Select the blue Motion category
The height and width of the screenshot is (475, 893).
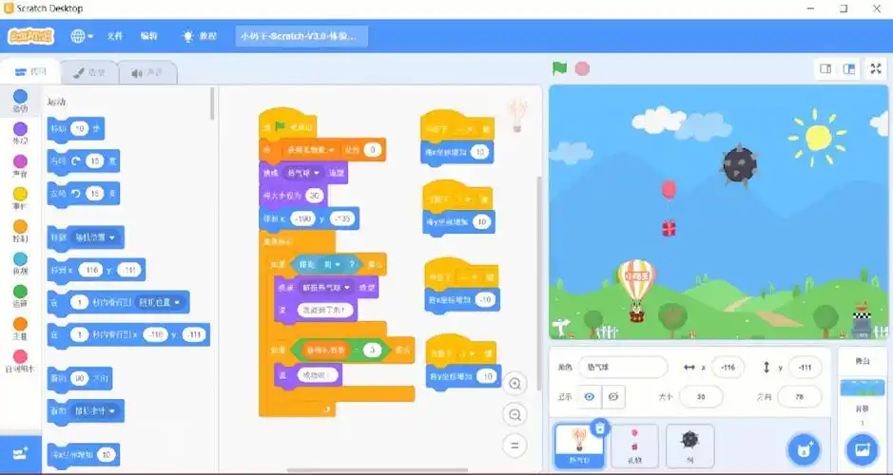coord(20,101)
